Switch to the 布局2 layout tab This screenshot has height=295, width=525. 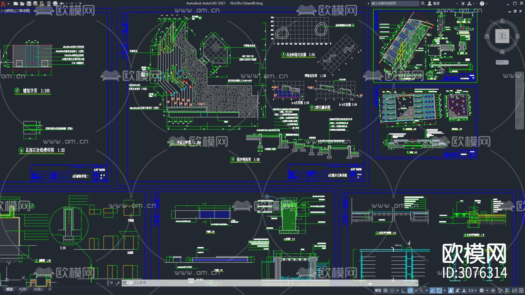[x=38, y=289]
